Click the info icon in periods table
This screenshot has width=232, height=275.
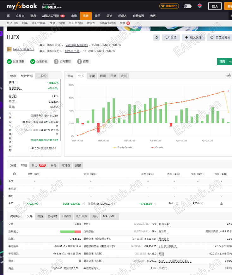pos(15,174)
